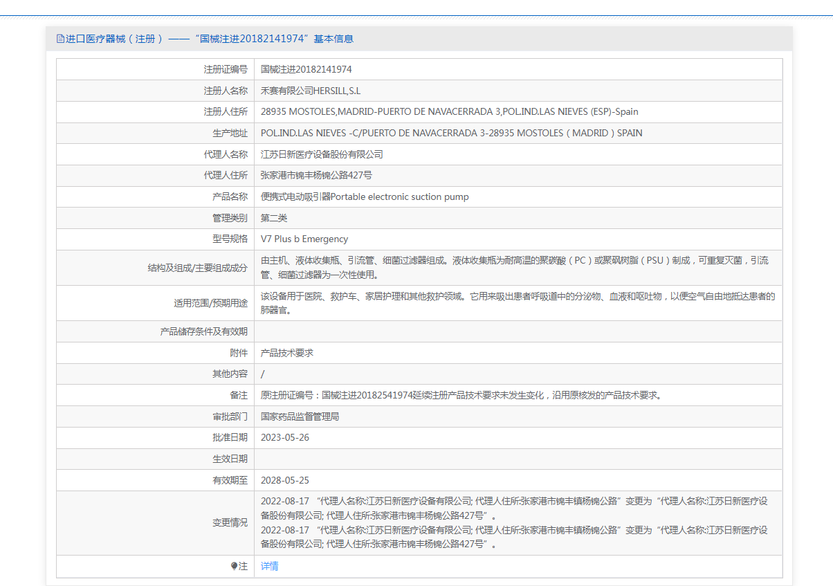Click the 生产地址 row label
Screen dimensions: 833x586
point(230,133)
